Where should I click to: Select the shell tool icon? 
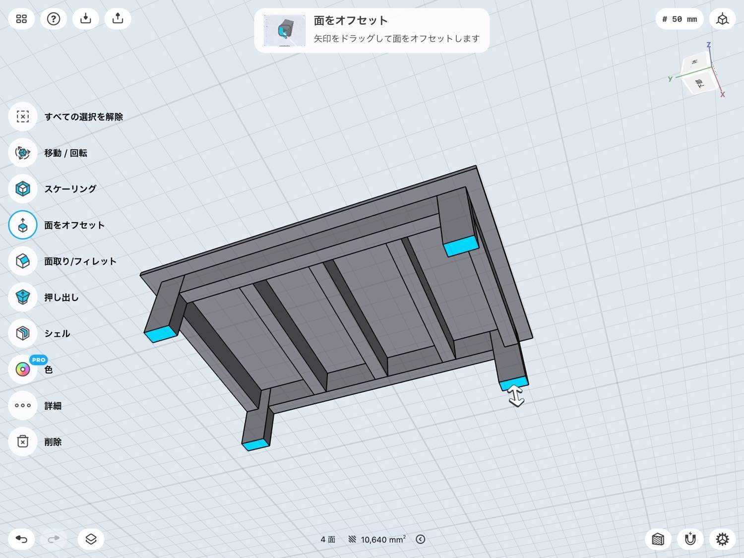(23, 333)
